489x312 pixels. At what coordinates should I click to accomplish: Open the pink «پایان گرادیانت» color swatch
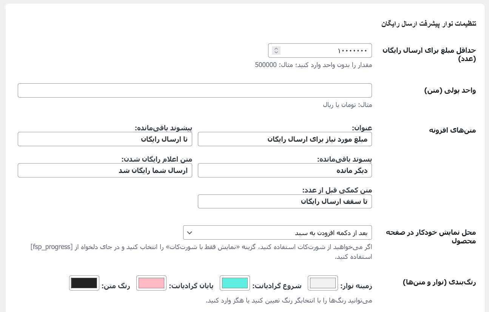pos(151,283)
